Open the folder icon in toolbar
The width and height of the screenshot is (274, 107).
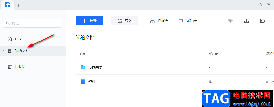pyautogui.click(x=263, y=21)
